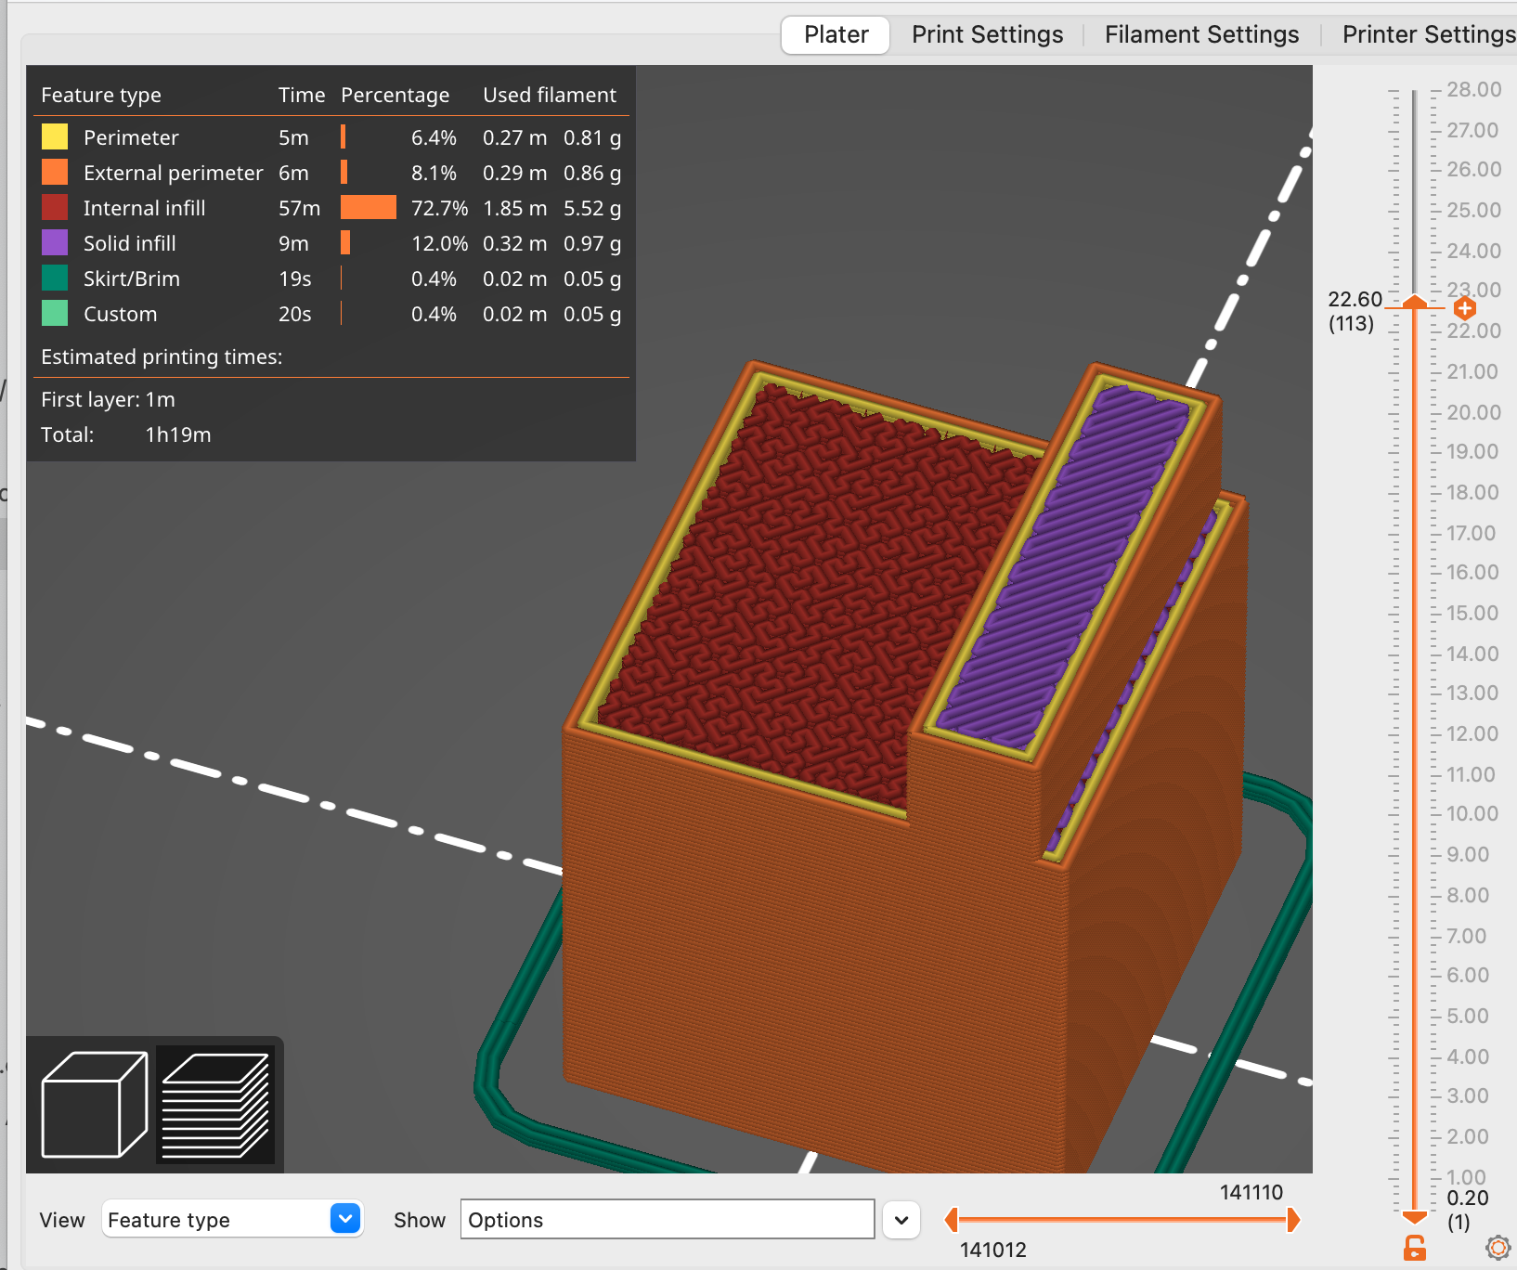Toggle External perimeter orange swatch
This screenshot has width=1517, height=1270.
[55, 172]
